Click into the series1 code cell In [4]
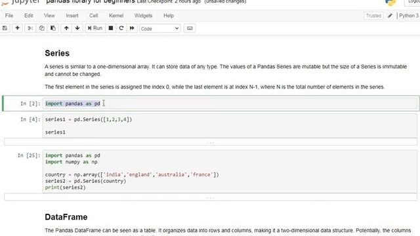Image resolution: width=420 pixels, height=236 pixels. click(230, 126)
